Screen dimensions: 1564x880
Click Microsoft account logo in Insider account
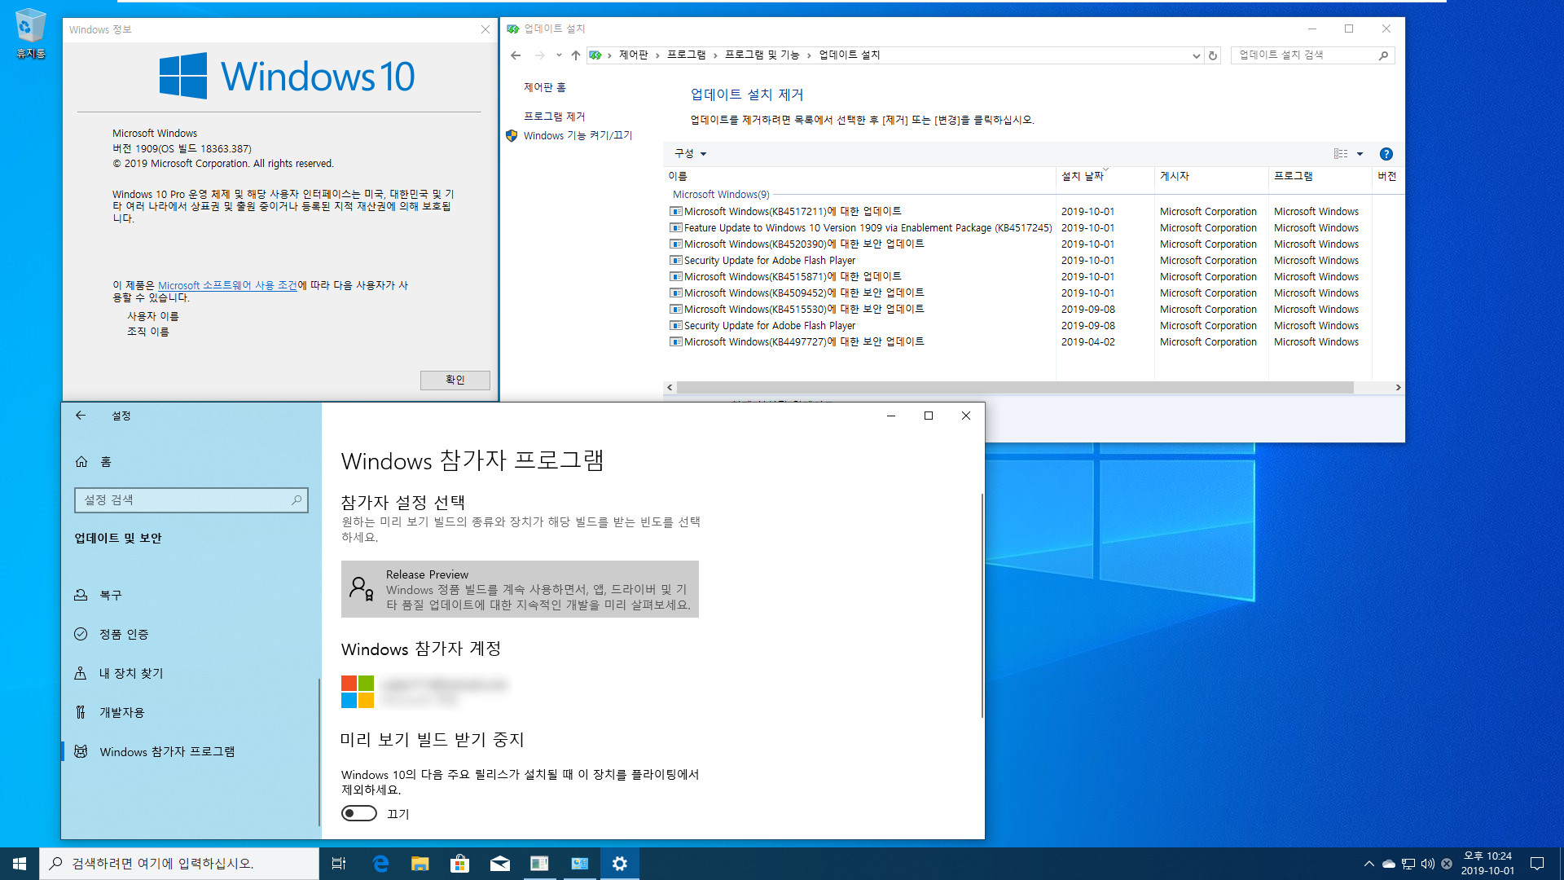tap(358, 692)
